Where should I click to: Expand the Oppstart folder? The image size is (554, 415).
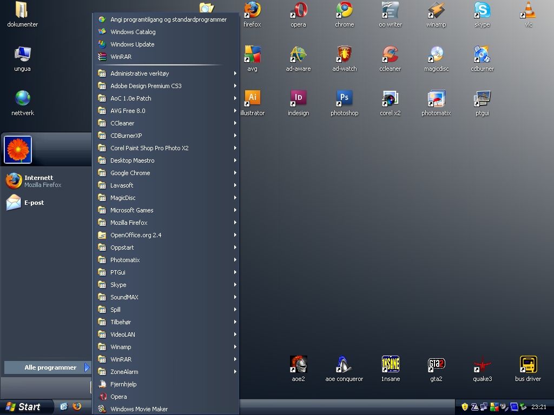coord(167,247)
